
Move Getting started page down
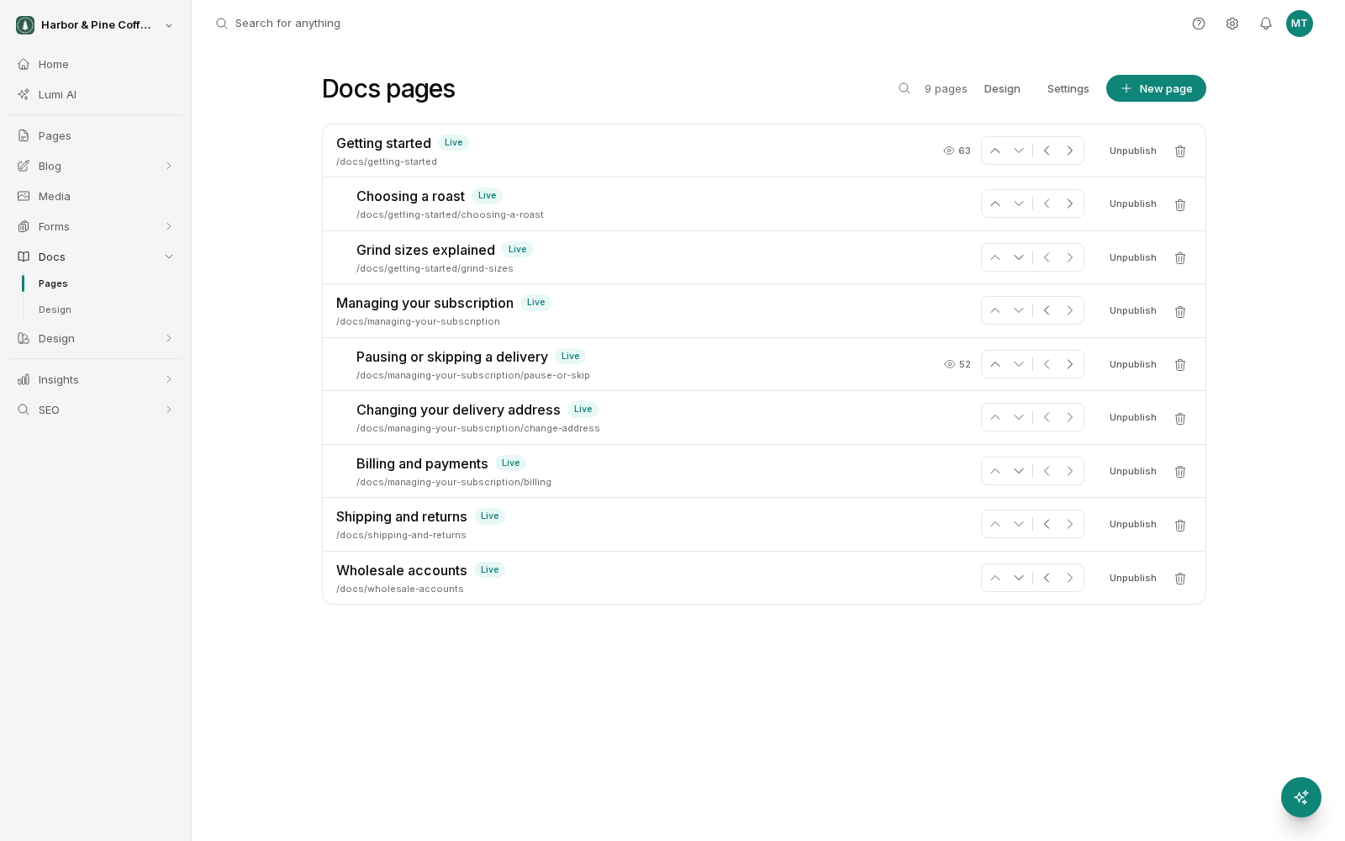[x=1019, y=151]
